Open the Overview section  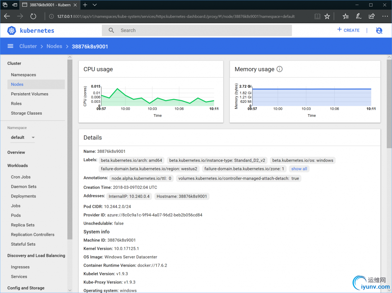tap(16, 152)
